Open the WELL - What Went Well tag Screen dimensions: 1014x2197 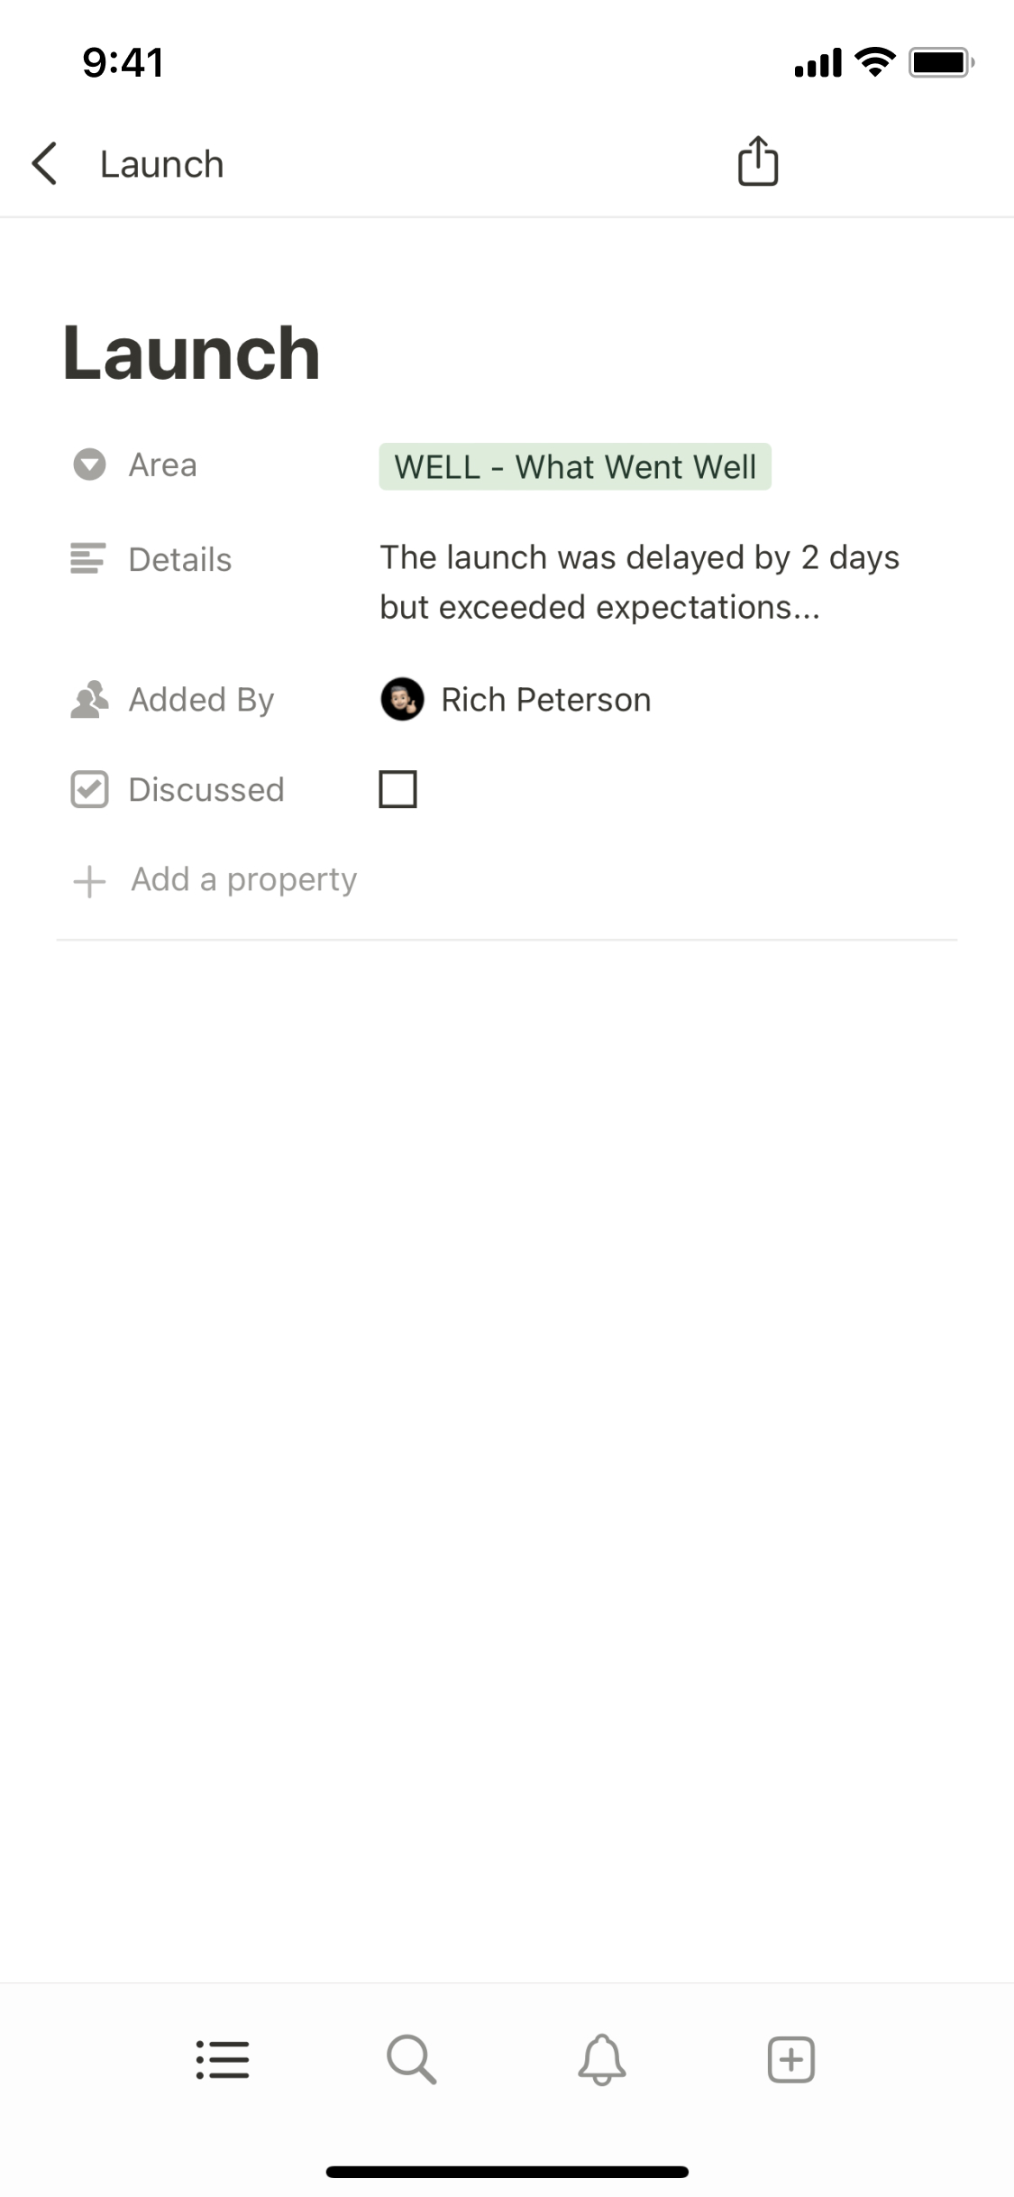pos(574,466)
